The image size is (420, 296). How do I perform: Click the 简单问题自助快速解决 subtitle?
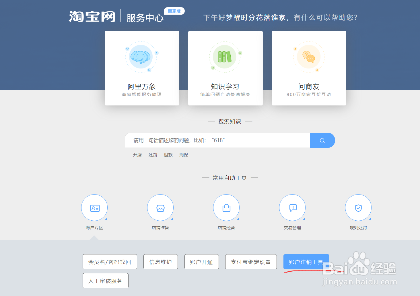pos(225,95)
